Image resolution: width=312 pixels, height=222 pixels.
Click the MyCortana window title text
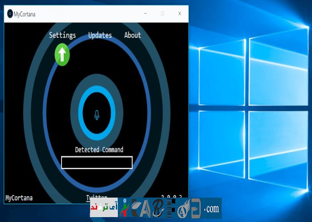coord(25,14)
